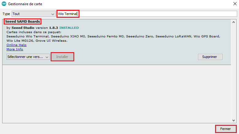Click the Cartes incluses dans ce paquet text
Screen dimensions: 239x134
tap(34, 32)
